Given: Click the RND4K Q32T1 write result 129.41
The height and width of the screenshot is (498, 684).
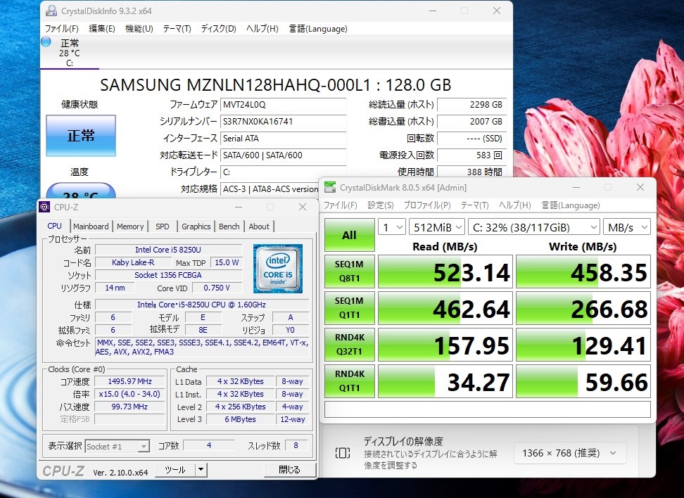Looking at the screenshot, I should [583, 345].
